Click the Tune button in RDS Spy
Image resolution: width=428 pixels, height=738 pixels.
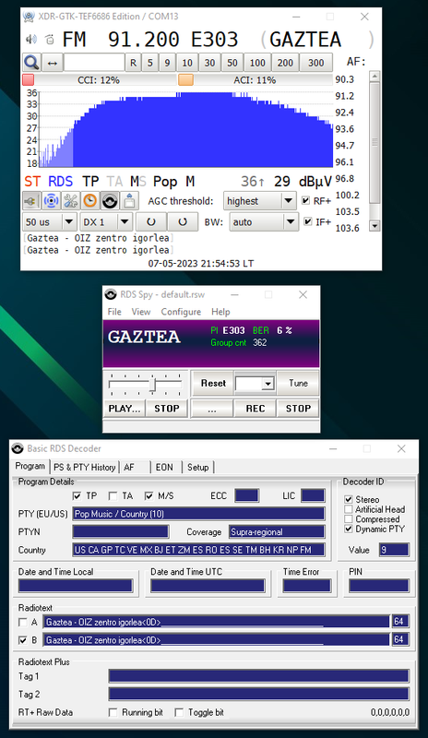pyautogui.click(x=298, y=383)
